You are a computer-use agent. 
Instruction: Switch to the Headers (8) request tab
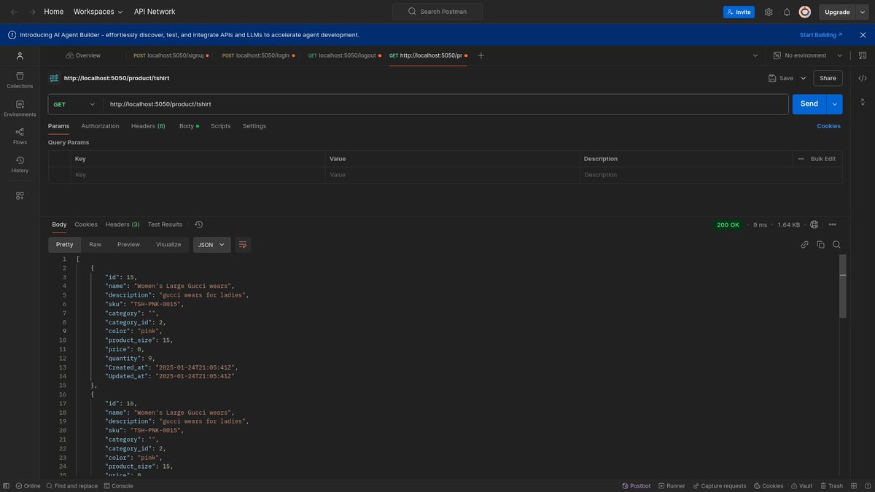point(148,126)
